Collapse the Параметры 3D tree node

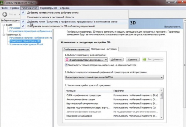pyautogui.click(x=4, y=35)
